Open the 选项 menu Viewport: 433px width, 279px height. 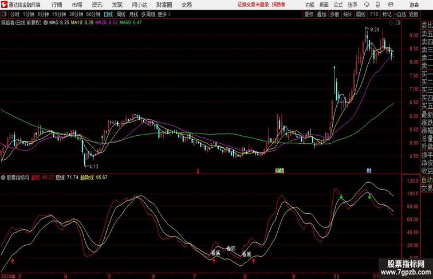[352, 5]
